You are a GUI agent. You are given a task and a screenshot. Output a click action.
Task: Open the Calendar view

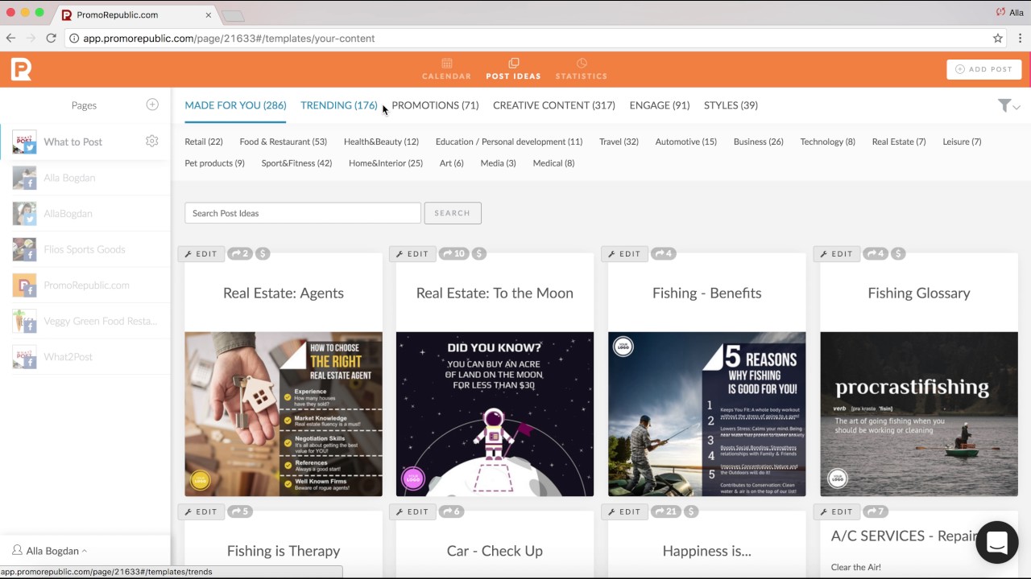[446, 69]
